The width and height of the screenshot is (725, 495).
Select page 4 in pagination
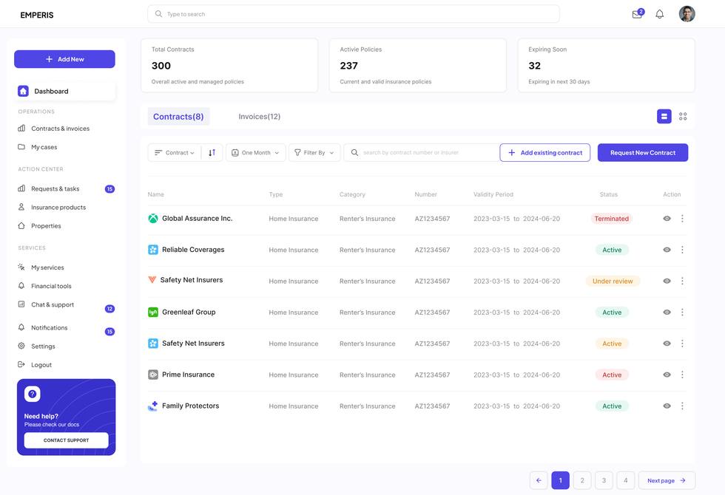(626, 480)
